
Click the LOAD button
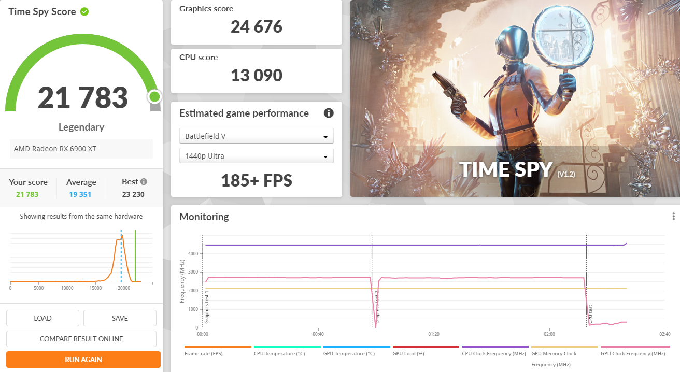42,318
